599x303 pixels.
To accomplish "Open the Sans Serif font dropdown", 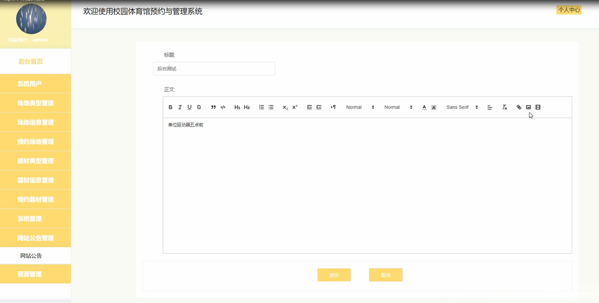I will click(x=462, y=107).
